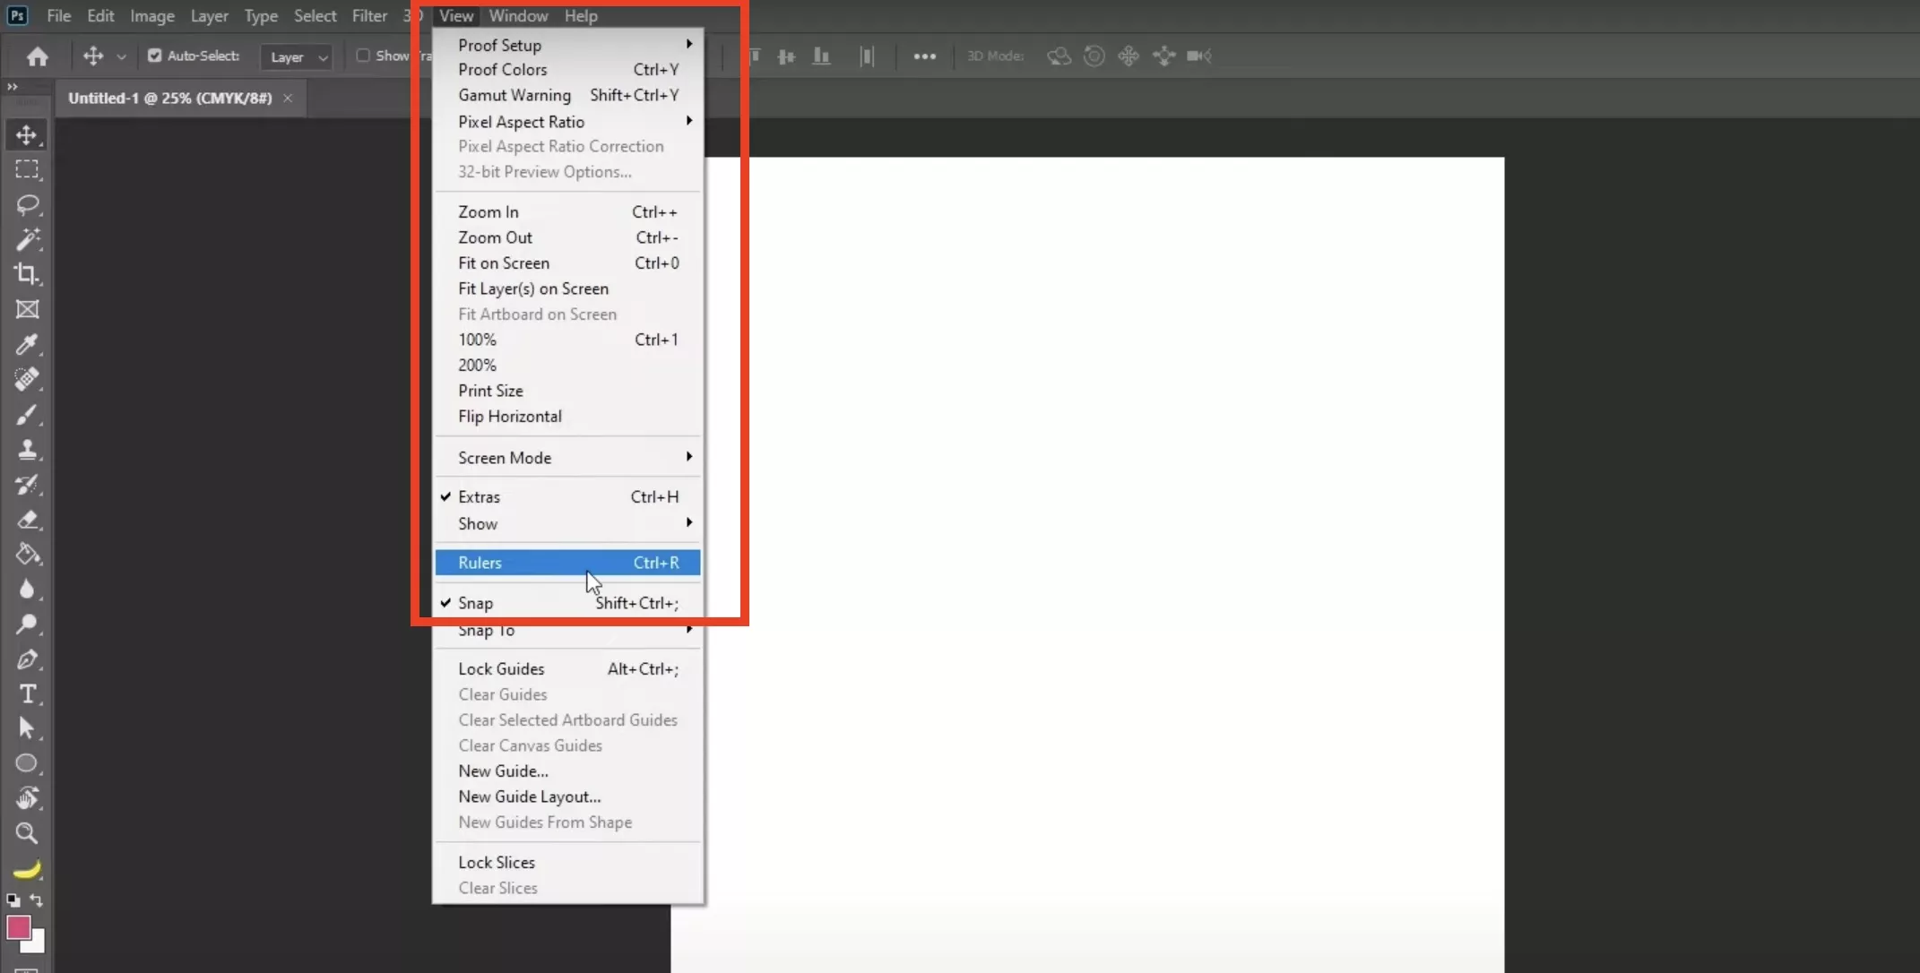Reset default foreground and background colors
1920x973 pixels.
click(13, 900)
